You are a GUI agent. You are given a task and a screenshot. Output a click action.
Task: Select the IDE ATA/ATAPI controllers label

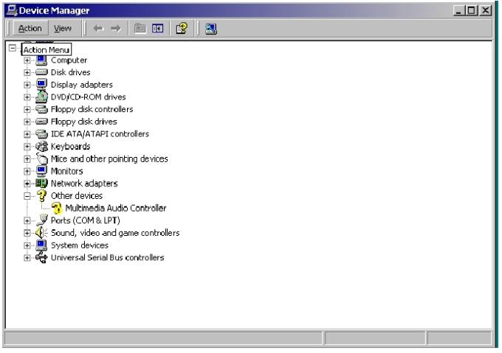(100, 134)
